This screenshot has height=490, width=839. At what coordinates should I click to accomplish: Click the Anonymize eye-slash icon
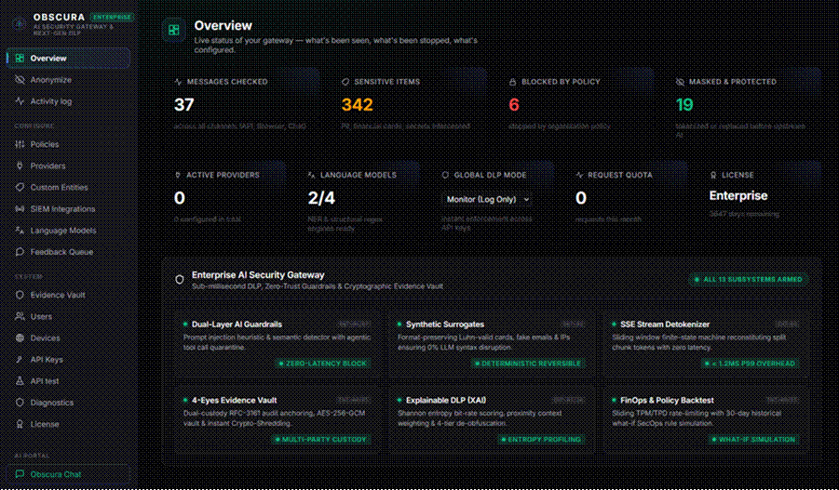[20, 80]
